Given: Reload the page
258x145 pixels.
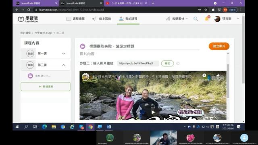Looking at the screenshot, I should tap(29, 10).
